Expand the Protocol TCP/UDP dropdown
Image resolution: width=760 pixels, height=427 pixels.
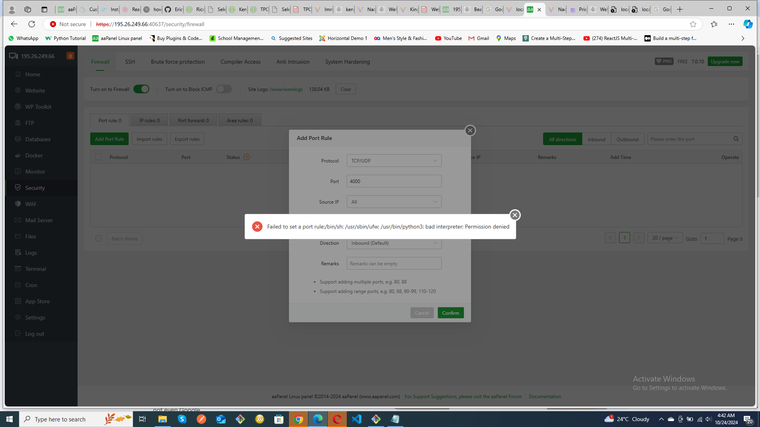(394, 161)
